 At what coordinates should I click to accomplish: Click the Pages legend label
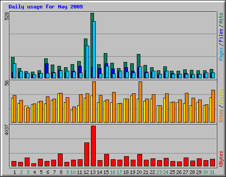[221, 54]
